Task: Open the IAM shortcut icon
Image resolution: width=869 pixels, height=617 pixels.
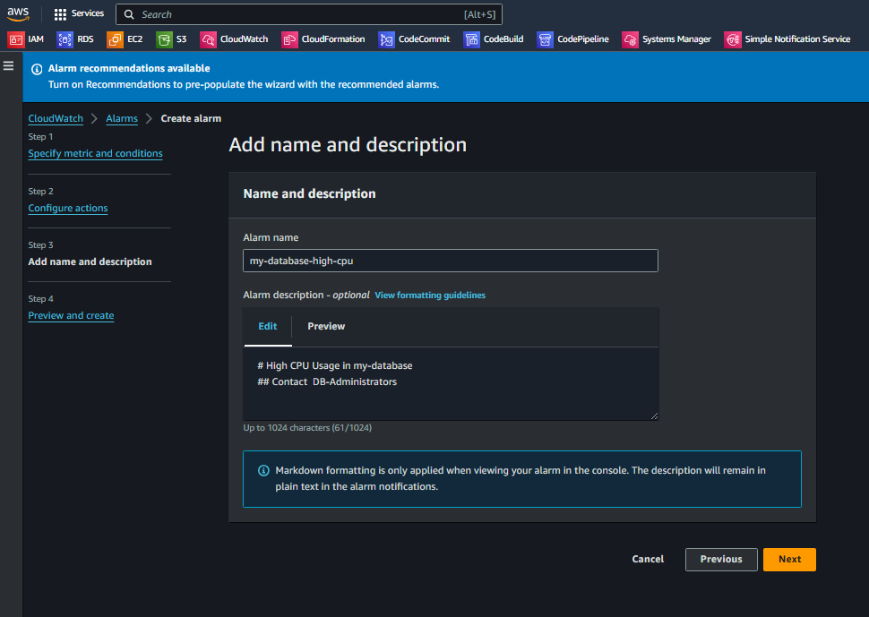Action: tap(15, 39)
